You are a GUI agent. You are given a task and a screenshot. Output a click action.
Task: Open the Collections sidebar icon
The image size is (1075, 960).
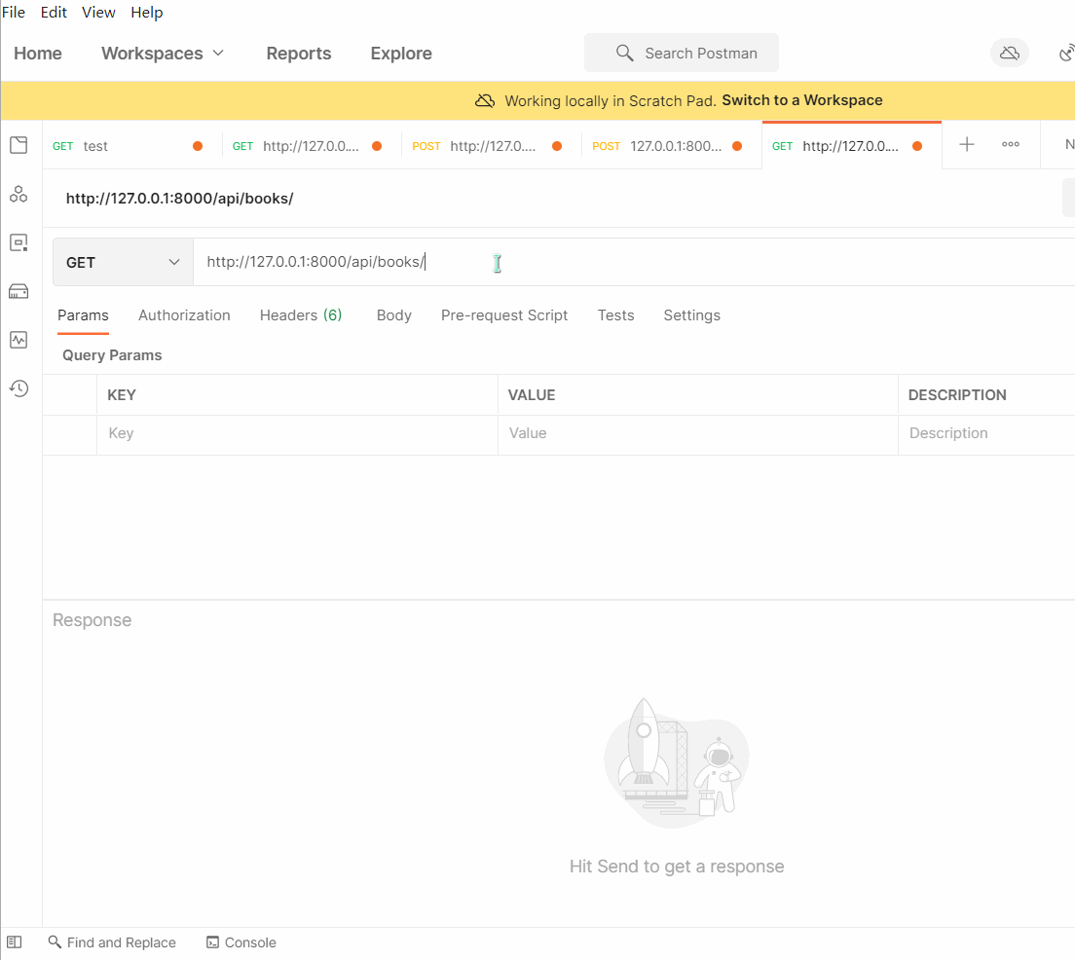[19, 146]
